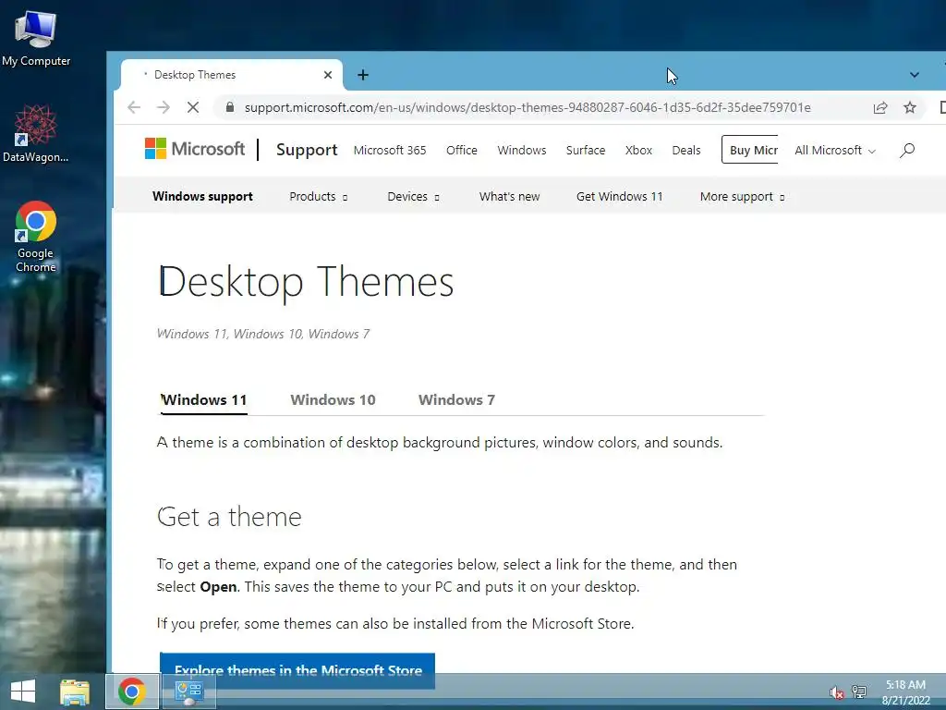Open Get Windows 11 link
Screen dimensions: 946x710
[x=619, y=196]
